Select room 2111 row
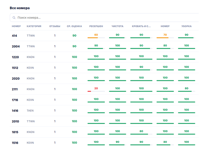The height and width of the screenshot is (154, 206). click(x=104, y=89)
